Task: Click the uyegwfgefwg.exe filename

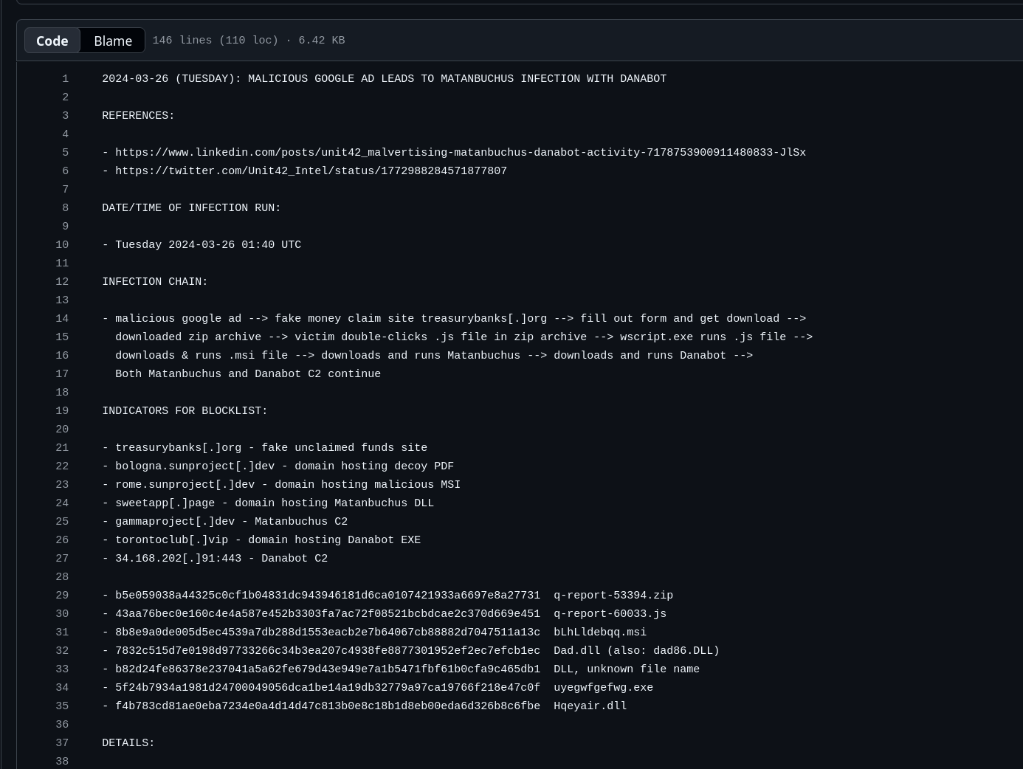Action: click(x=603, y=688)
